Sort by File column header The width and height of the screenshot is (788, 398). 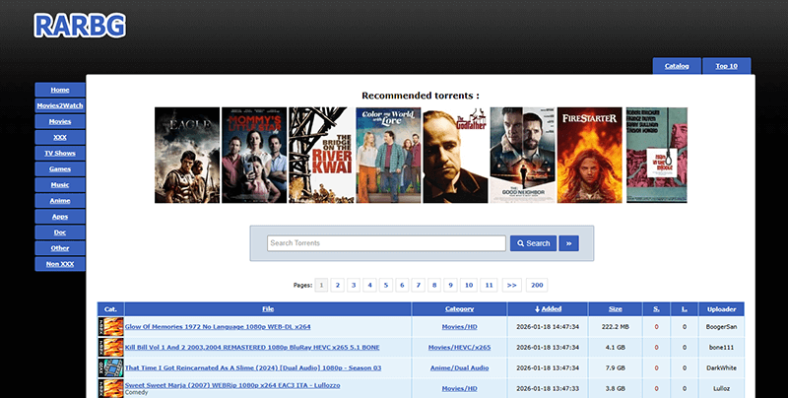(x=268, y=309)
